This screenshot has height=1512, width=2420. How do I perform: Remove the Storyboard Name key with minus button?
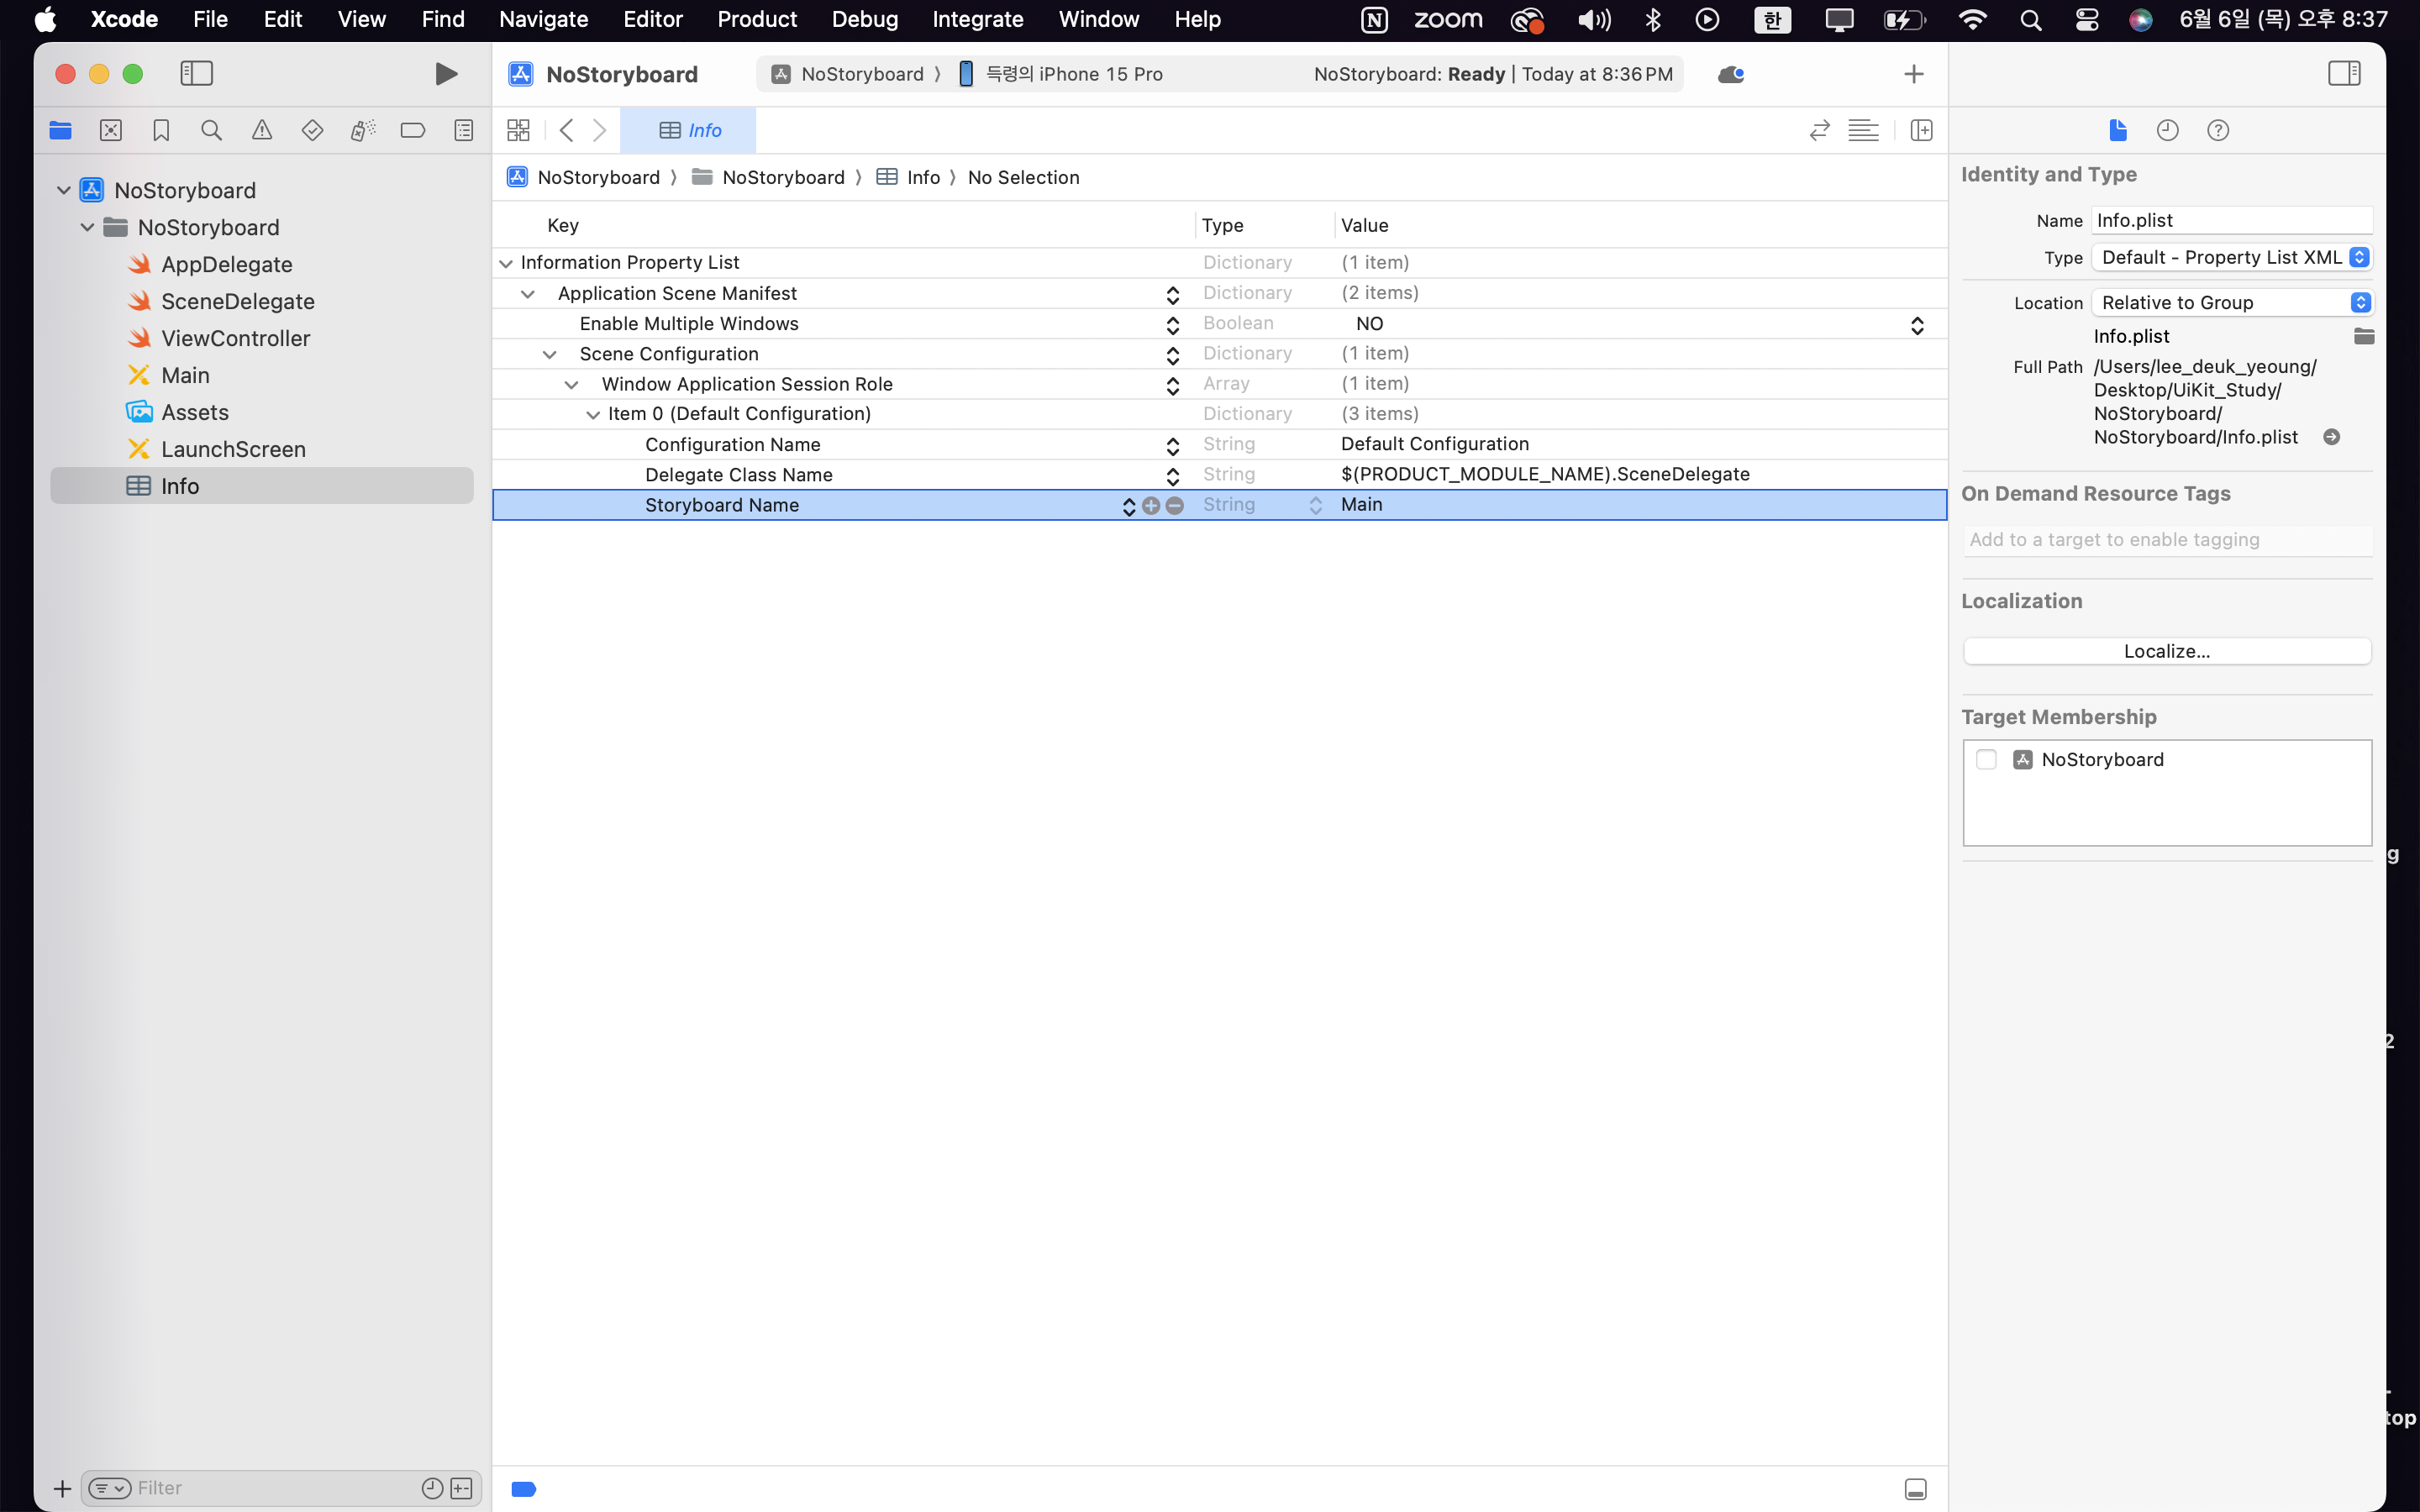1175,506
